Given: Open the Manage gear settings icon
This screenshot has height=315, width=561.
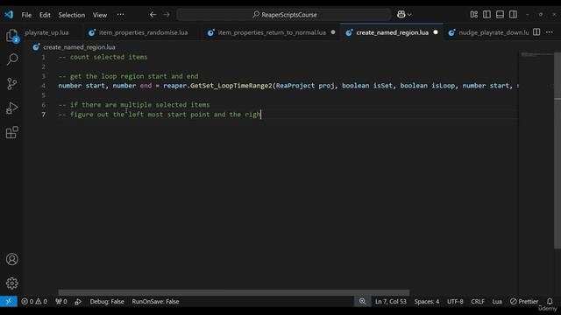Looking at the screenshot, I should click(11, 283).
